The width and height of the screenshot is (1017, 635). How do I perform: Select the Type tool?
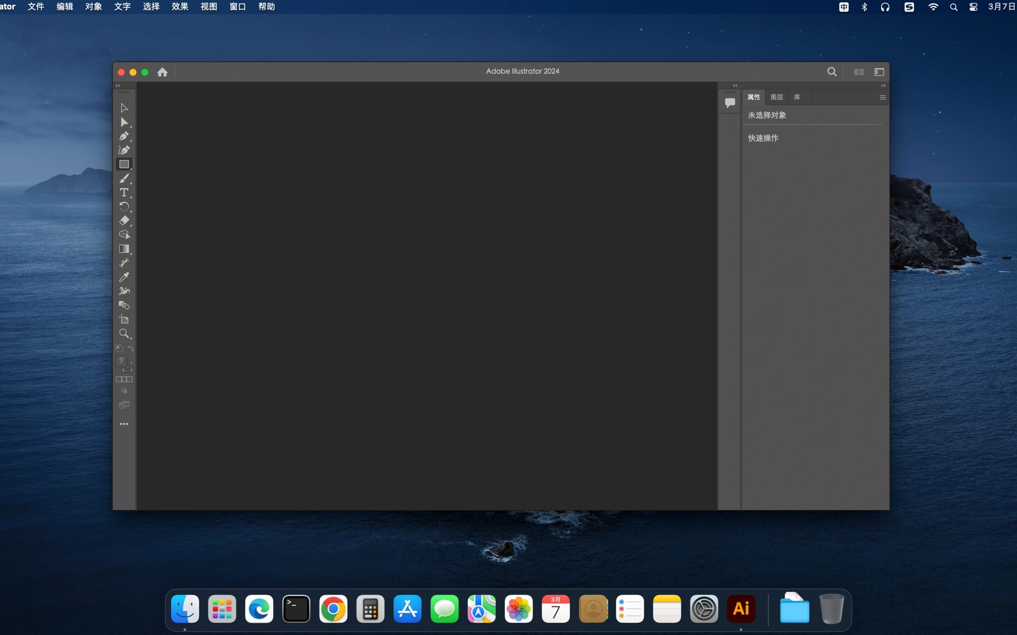coord(124,192)
